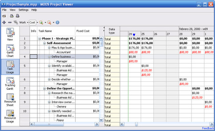Screen dimensions: 215x131
Task: Open the Resource Usage view
Action: click(10, 116)
